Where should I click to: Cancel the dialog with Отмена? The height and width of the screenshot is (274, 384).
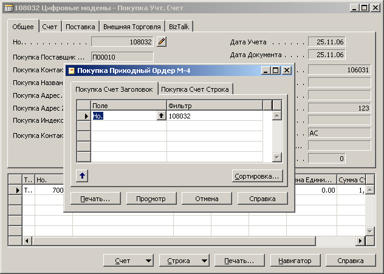coord(207,199)
